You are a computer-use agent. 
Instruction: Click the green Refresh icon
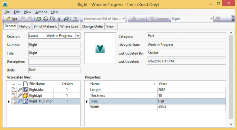coord(39,19)
